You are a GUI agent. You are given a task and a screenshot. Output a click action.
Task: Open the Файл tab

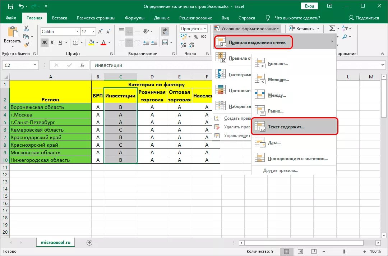(11, 18)
